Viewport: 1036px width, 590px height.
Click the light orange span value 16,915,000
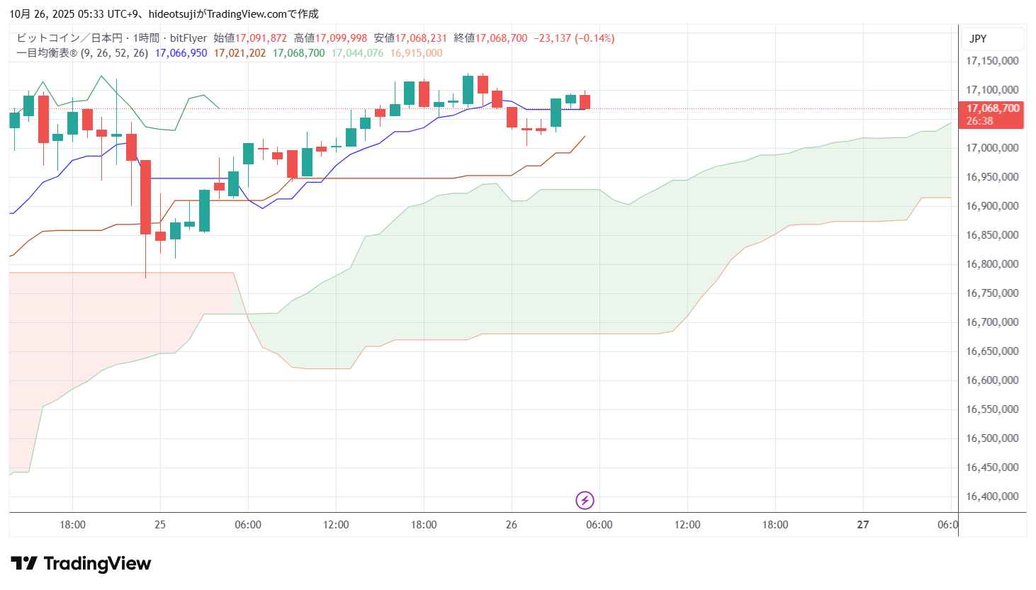[x=416, y=53]
